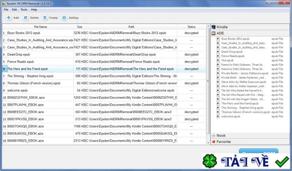Screen dimensions: 292x171
Task: Click the Favorite heart icon
Action: click(214, 142)
